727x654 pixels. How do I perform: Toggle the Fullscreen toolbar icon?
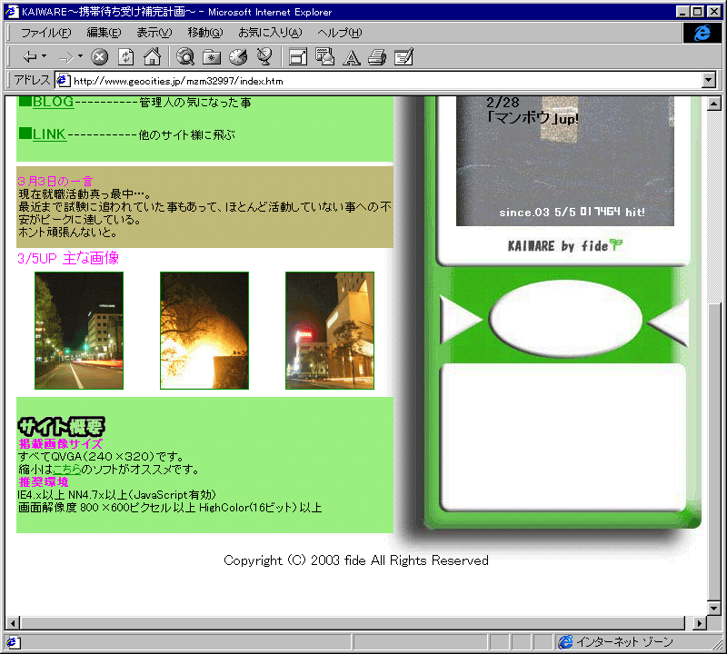coord(298,57)
